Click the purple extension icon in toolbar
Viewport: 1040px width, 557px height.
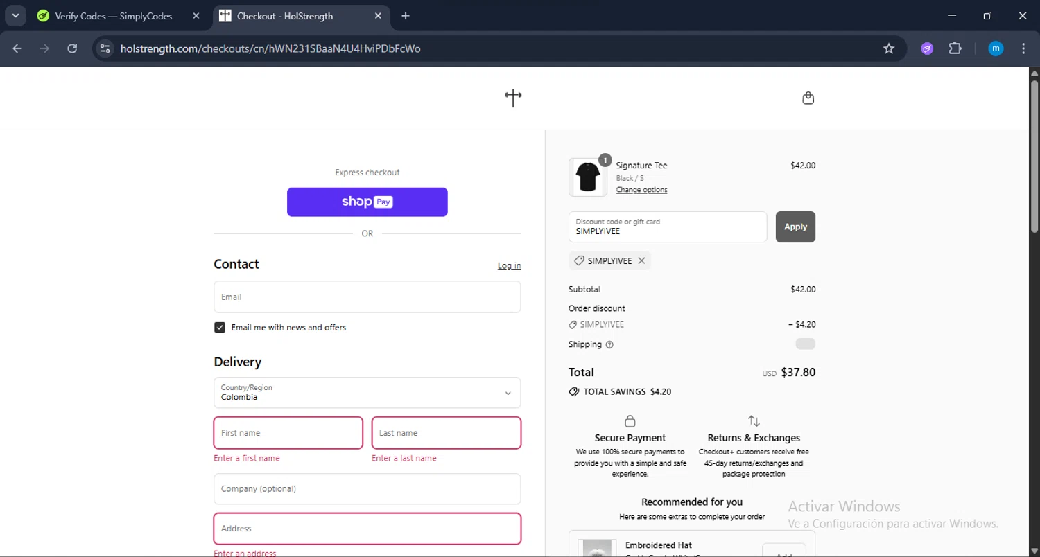(x=927, y=48)
